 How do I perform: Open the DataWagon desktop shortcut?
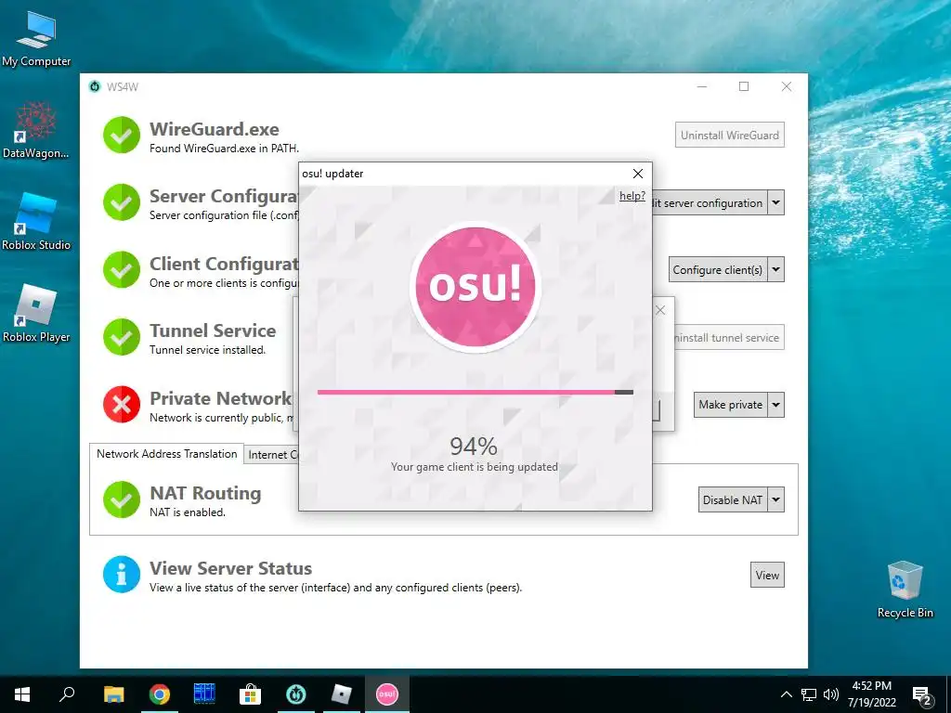36,131
